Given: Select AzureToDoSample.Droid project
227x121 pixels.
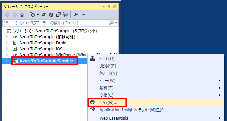Looking at the screenshot, I should coord(43,43).
